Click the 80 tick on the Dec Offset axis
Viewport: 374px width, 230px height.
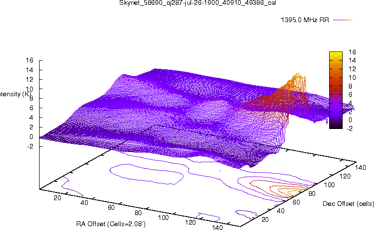point(312,193)
